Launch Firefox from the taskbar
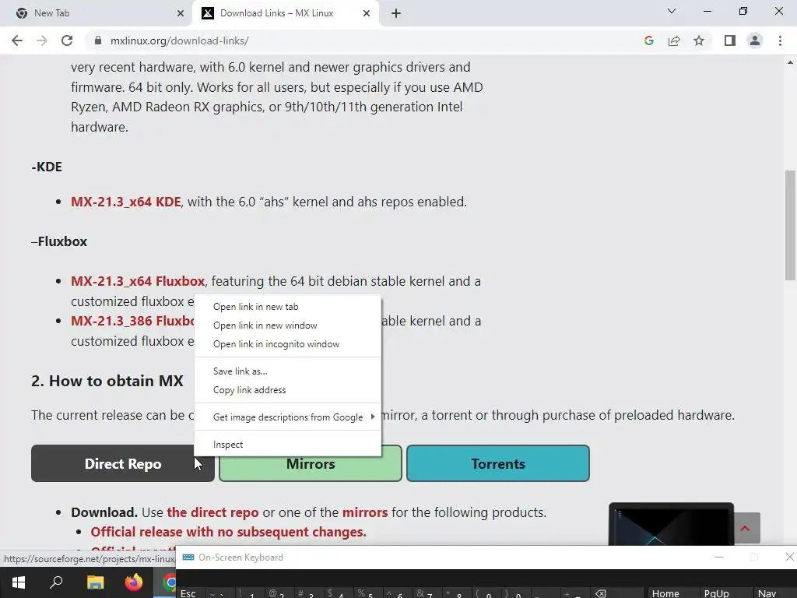 tap(134, 582)
